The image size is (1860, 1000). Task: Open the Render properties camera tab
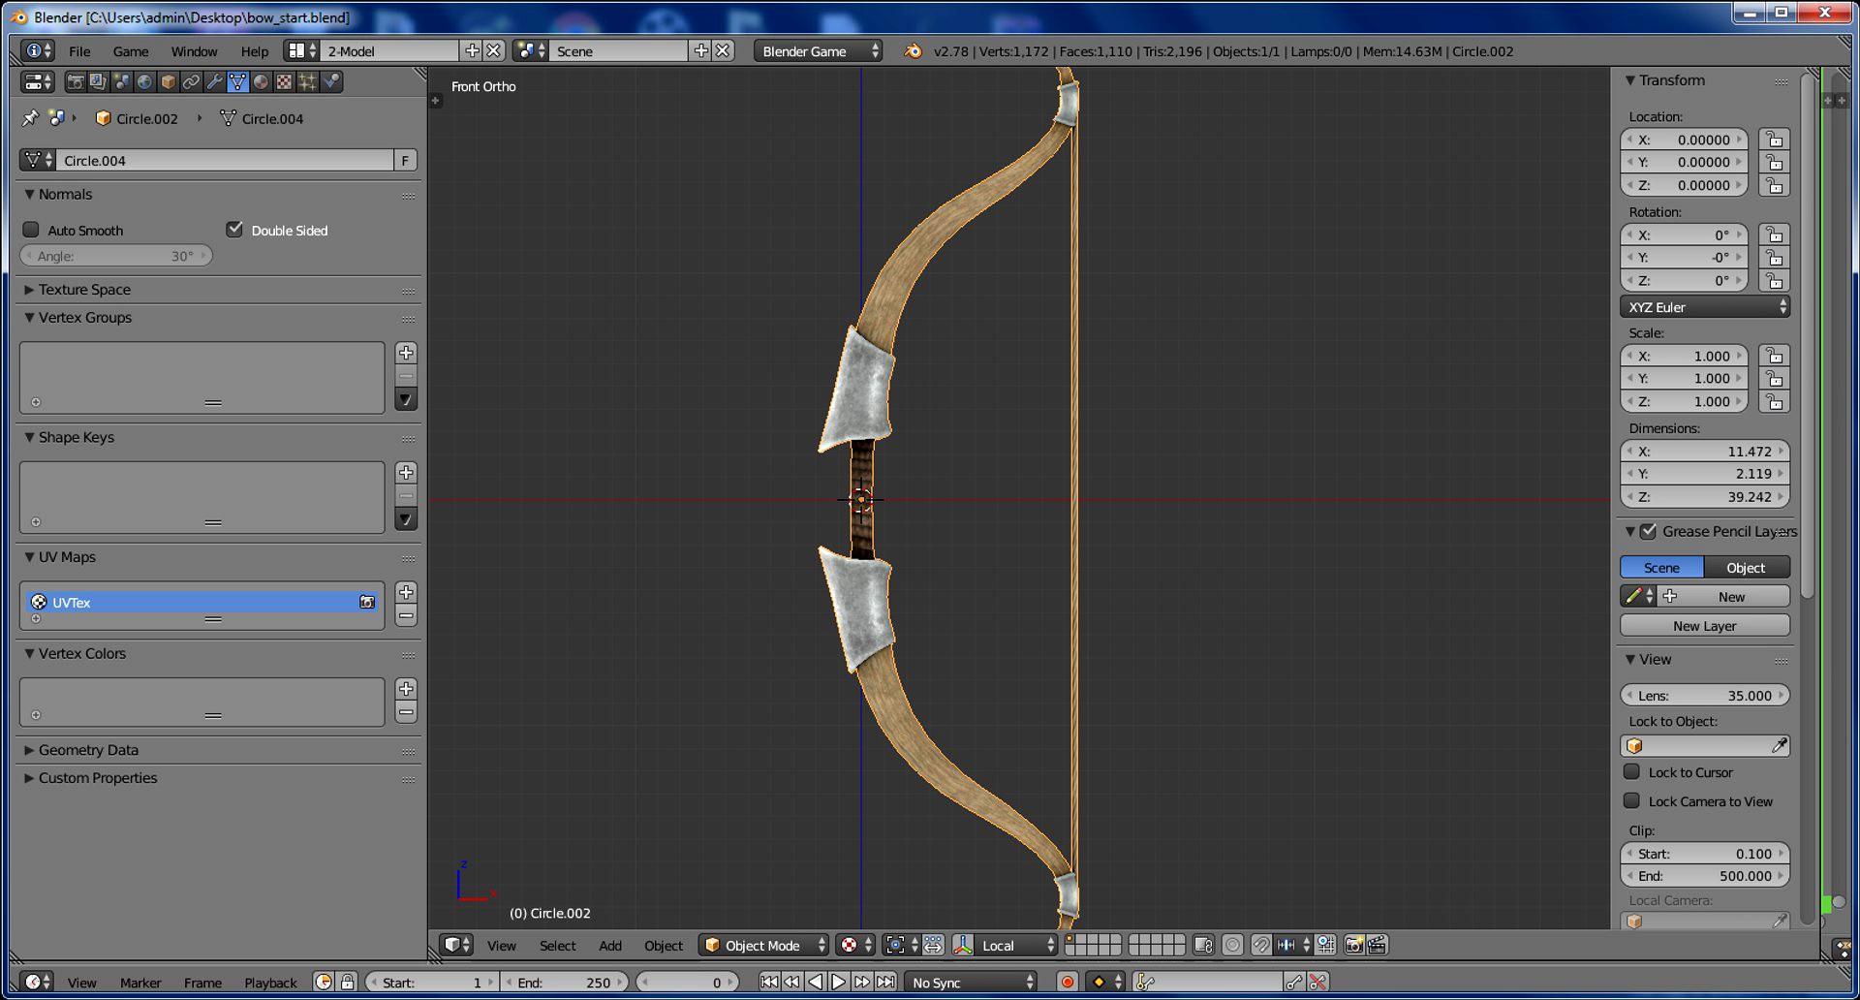(75, 82)
